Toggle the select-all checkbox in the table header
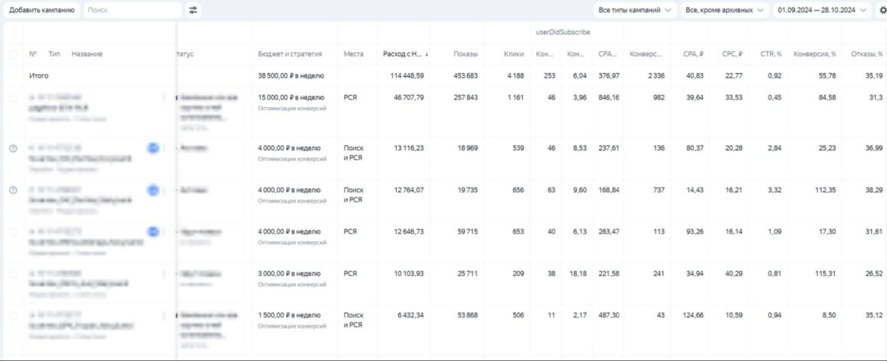The image size is (887, 361). [x=13, y=54]
